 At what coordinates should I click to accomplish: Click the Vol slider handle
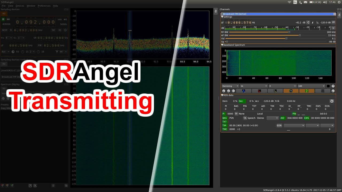pyautogui.click(x=286, y=39)
